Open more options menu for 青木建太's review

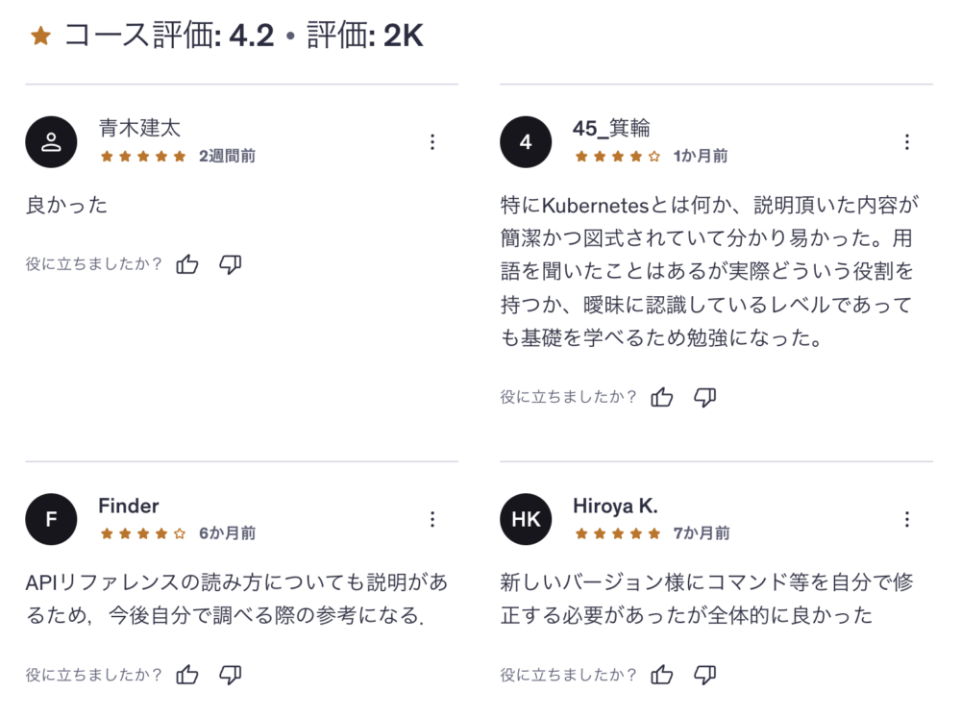432,142
